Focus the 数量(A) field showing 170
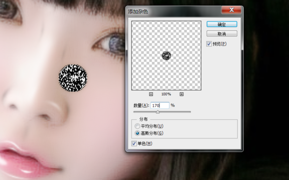 [160, 105]
